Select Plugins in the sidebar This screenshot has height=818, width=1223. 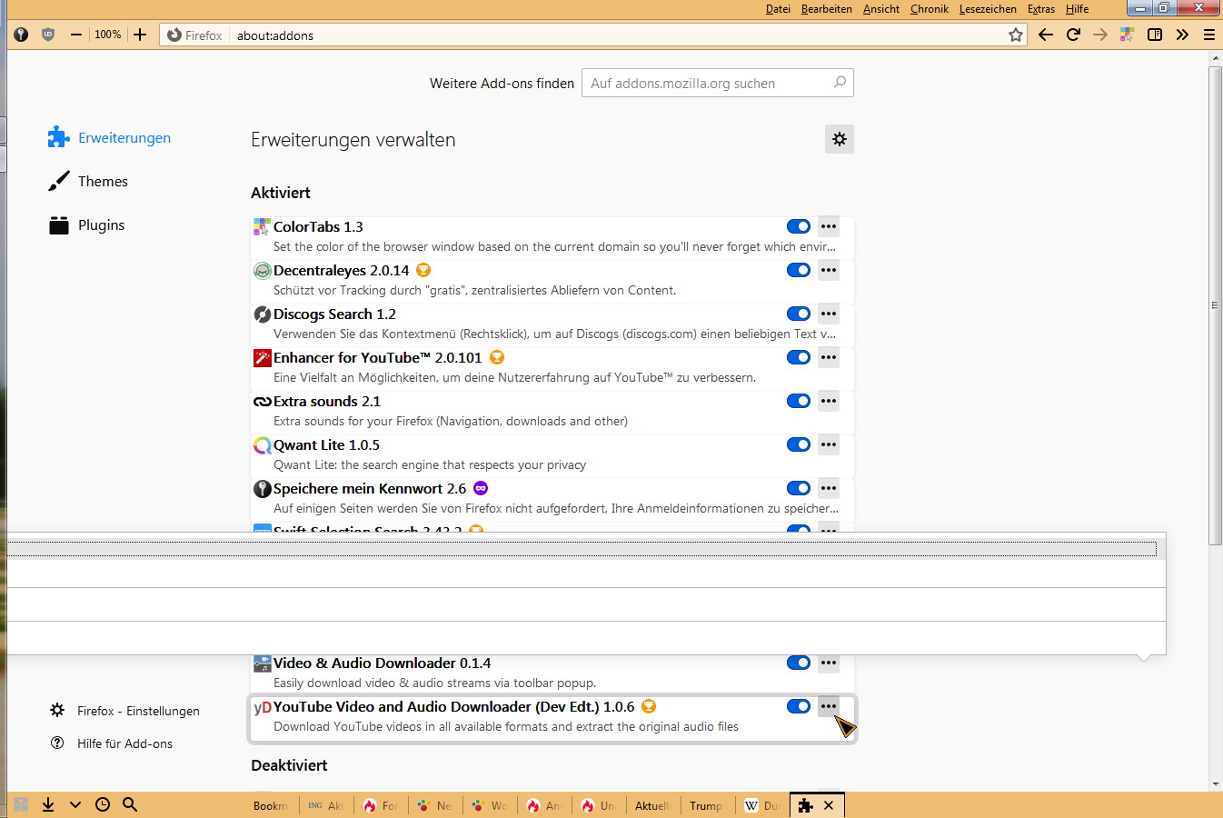(86, 224)
